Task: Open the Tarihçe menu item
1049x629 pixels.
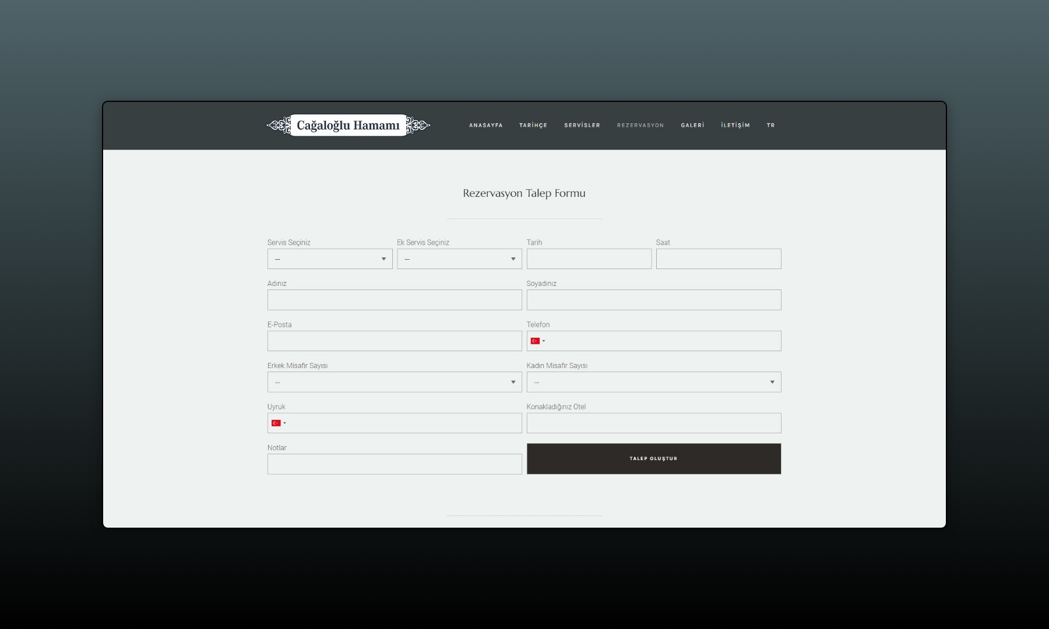Action: pyautogui.click(x=533, y=125)
